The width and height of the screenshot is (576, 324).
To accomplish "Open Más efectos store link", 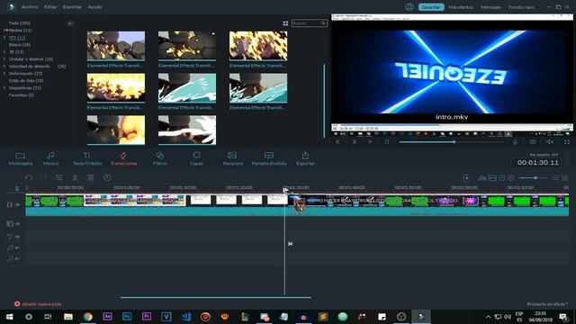I will [461, 7].
